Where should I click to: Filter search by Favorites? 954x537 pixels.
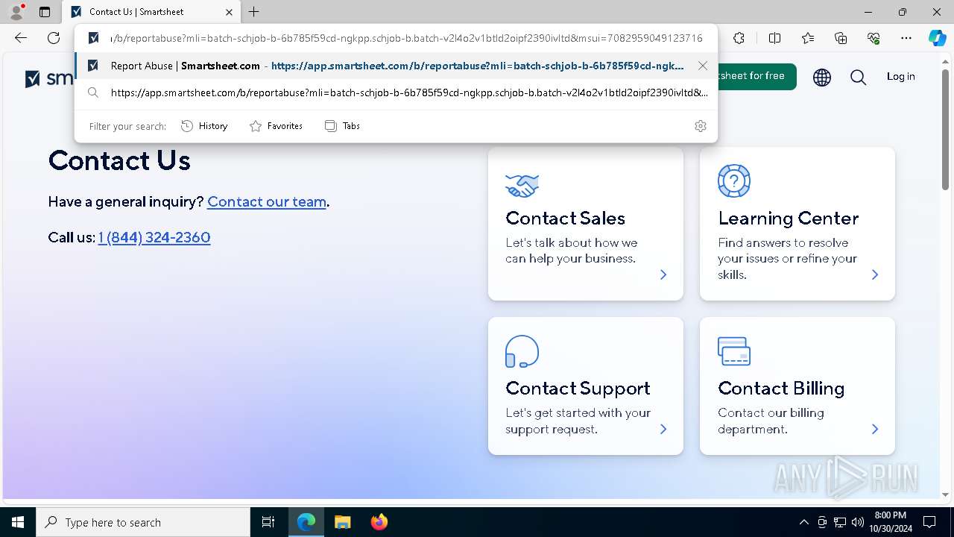[x=276, y=126]
